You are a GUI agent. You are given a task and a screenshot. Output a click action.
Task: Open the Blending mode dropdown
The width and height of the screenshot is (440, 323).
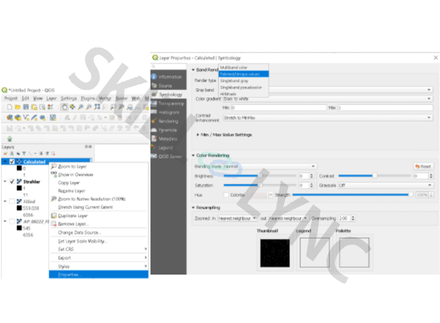tap(270, 167)
